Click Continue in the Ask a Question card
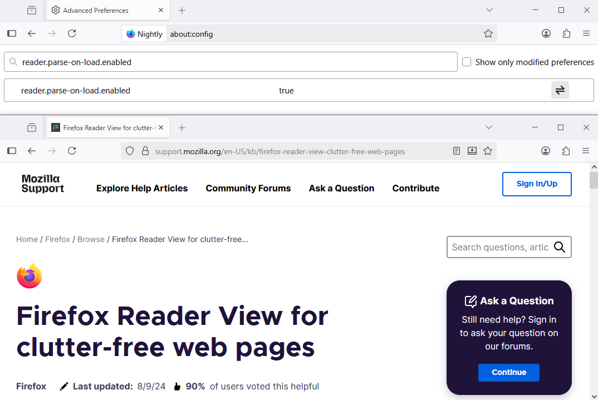Image resolution: width=598 pixels, height=400 pixels. (509, 373)
